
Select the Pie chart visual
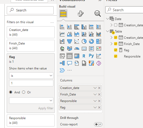(84, 41)
